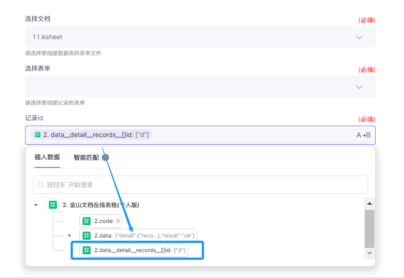Screen dimensions: 404x278
Task: Select the 2. 金山文档在线表格(个人版) node label
Action: click(101, 205)
